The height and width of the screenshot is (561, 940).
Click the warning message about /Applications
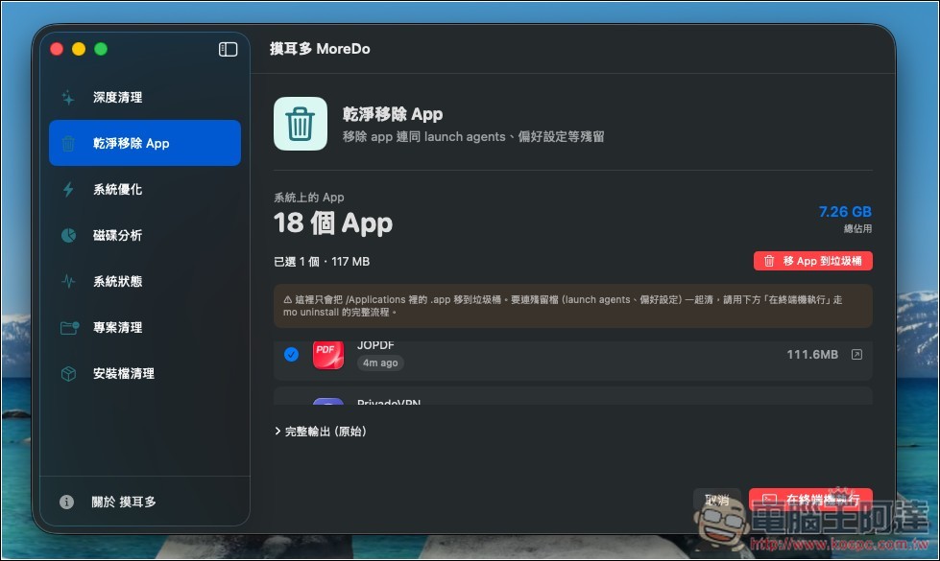coord(572,306)
